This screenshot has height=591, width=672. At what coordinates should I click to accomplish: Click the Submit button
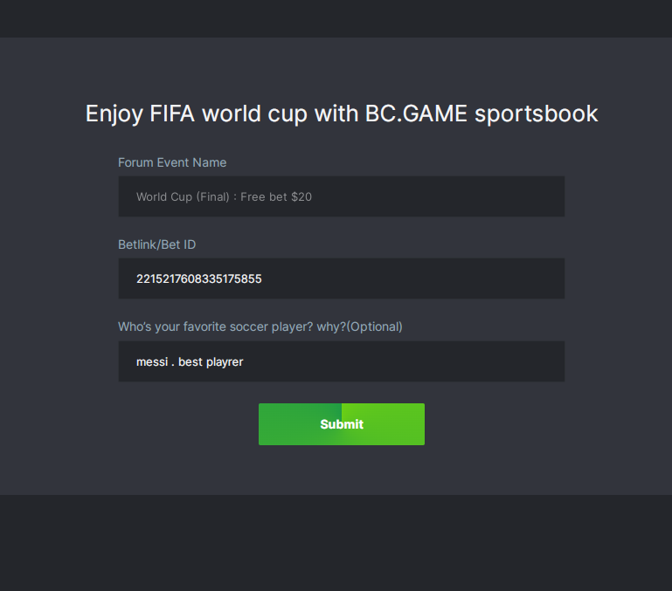(x=341, y=424)
